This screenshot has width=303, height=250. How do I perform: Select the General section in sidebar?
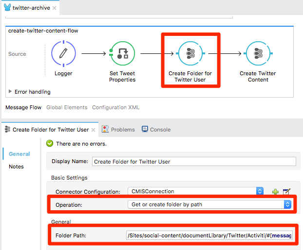pos(19,154)
